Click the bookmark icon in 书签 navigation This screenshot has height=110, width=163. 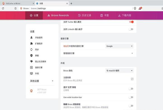click(x=101, y=15)
